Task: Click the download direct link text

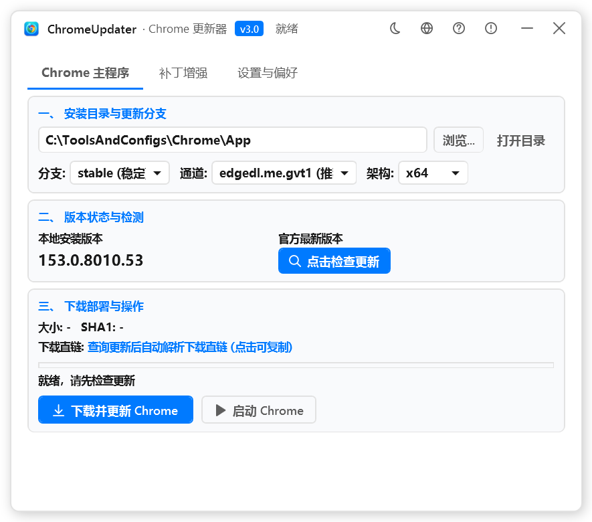Action: pos(190,347)
